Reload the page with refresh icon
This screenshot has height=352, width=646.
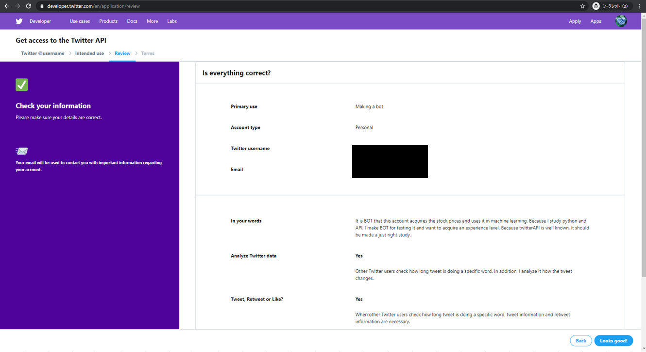coord(29,6)
